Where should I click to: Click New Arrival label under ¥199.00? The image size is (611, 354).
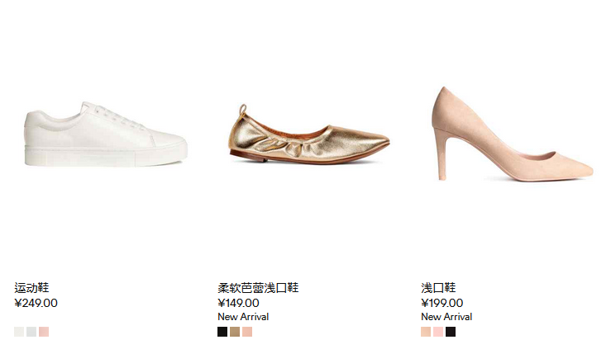[x=446, y=317]
